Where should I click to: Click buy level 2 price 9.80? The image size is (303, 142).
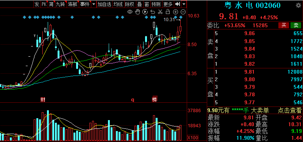(x=250, y=79)
